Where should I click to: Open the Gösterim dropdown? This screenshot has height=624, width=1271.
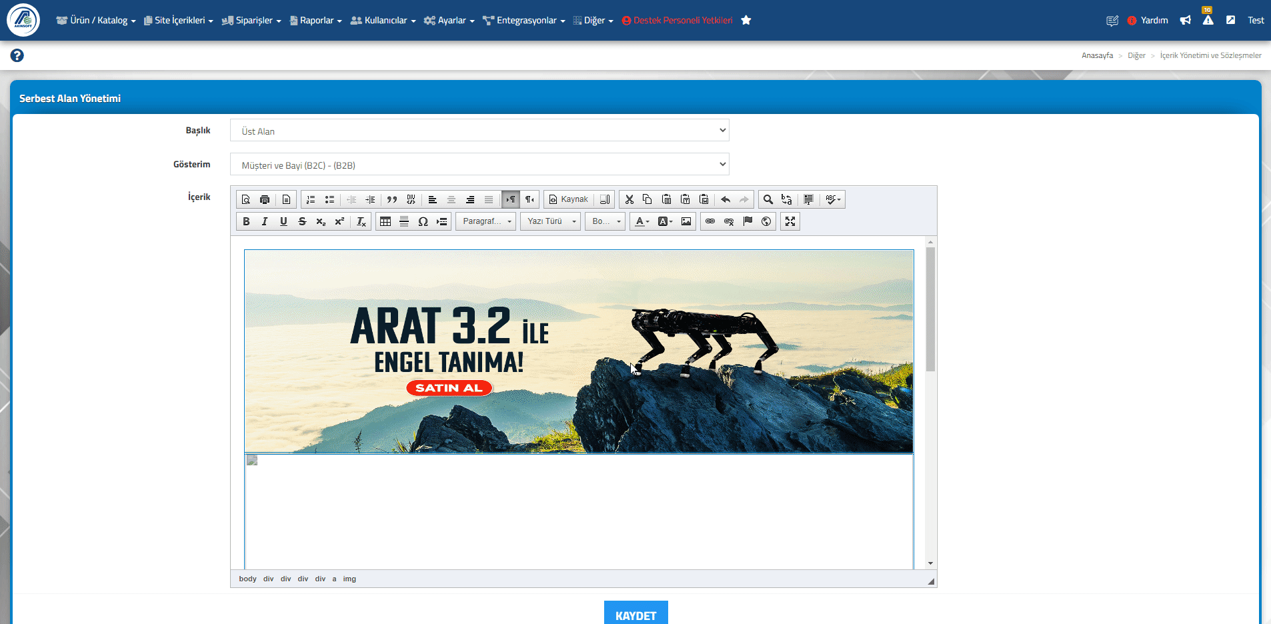click(479, 165)
